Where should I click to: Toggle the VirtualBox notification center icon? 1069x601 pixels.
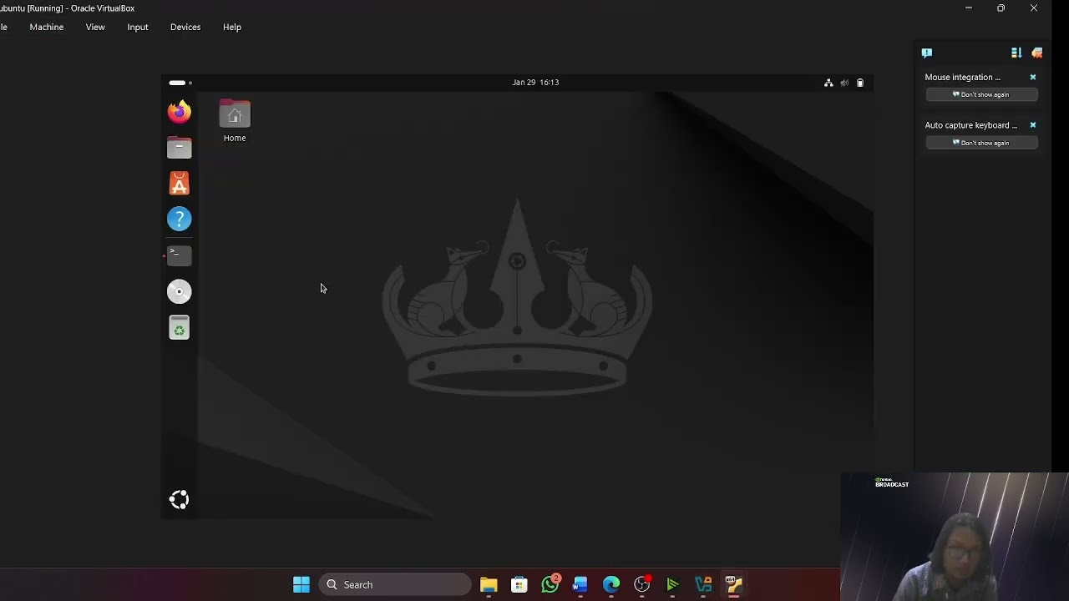click(927, 53)
